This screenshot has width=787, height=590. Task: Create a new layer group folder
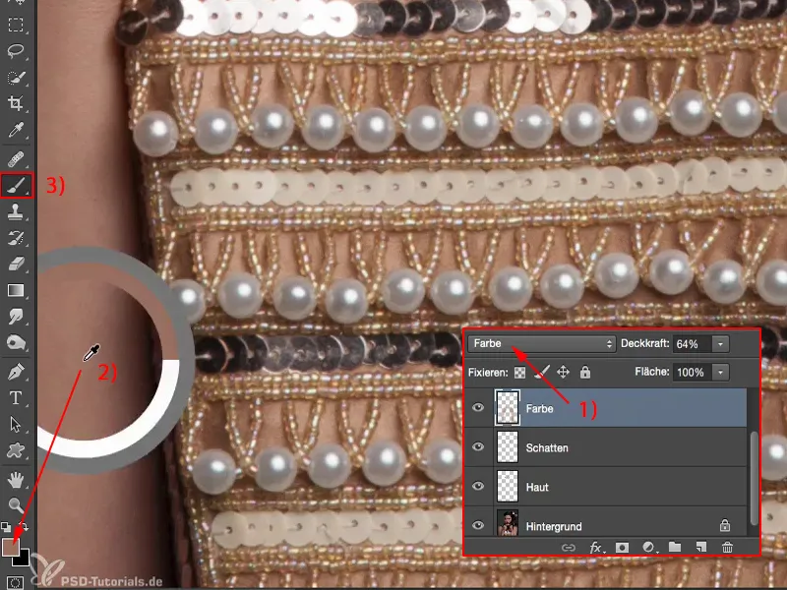click(x=675, y=547)
